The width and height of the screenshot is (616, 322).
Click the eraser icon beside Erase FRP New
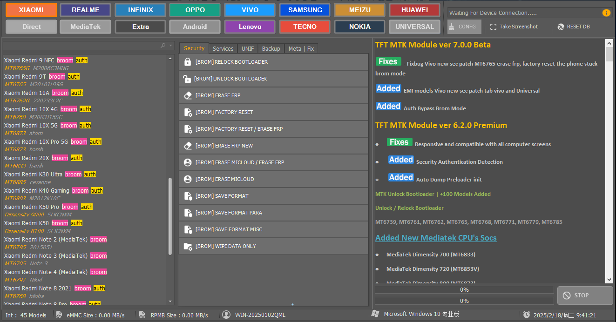tap(188, 146)
